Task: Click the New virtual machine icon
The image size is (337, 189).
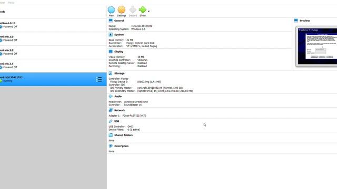Action: tap(111, 10)
